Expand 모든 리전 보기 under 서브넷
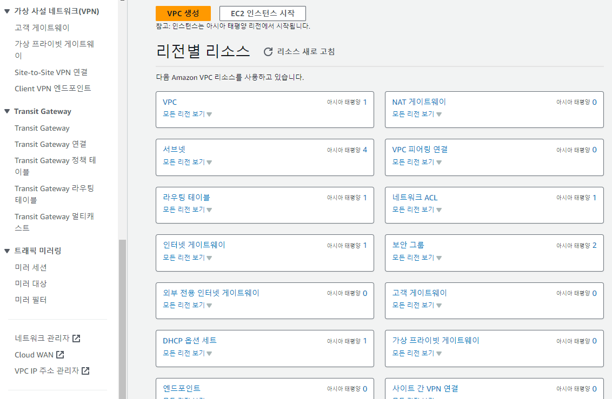Viewport: 612px width, 399px height. [x=188, y=162]
